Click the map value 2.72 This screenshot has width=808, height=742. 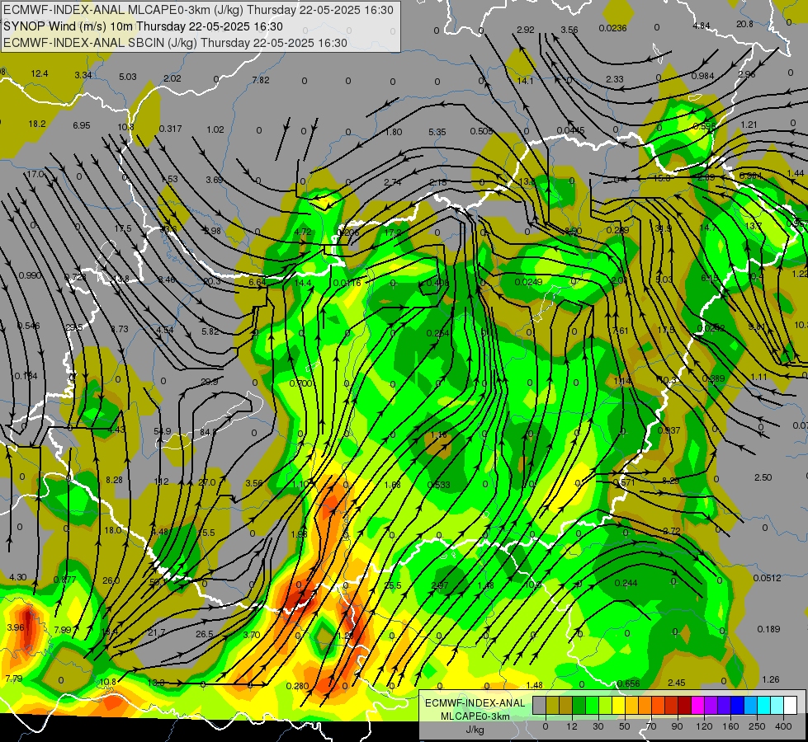(672, 530)
